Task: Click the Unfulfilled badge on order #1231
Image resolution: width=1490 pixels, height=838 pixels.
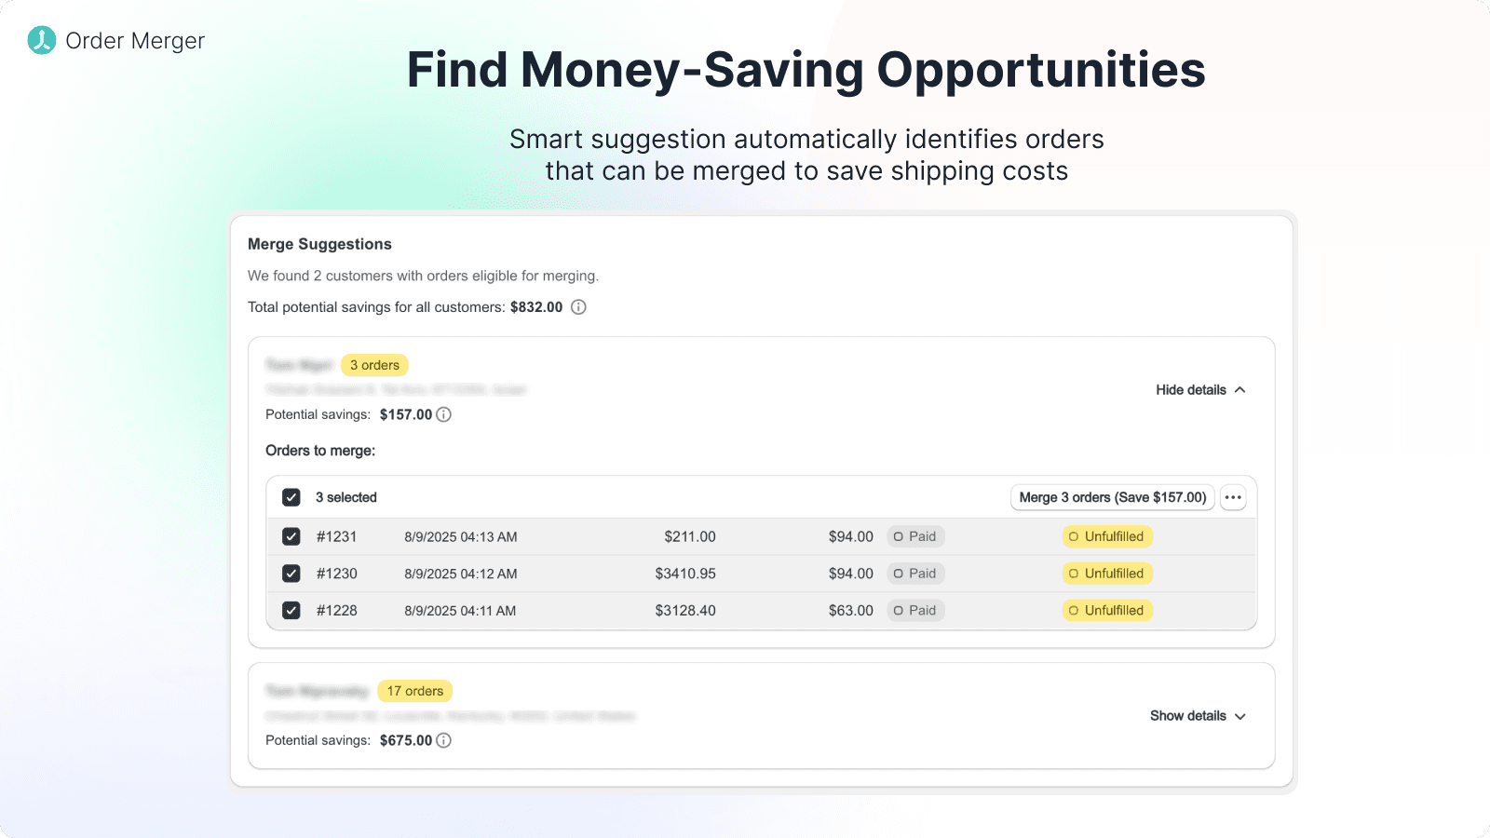Action: [x=1107, y=536]
